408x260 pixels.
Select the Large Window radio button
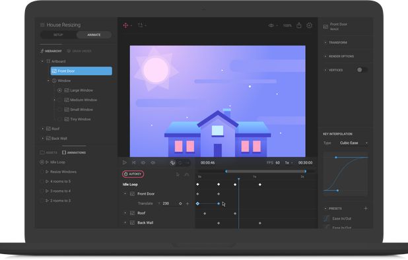[59, 90]
